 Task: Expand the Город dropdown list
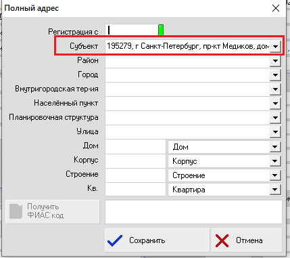[x=275, y=75]
